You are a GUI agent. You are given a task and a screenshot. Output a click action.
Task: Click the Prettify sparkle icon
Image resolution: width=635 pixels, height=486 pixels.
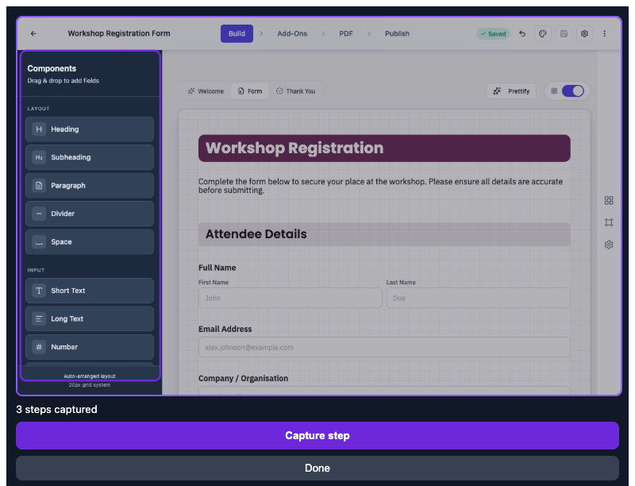tap(498, 91)
